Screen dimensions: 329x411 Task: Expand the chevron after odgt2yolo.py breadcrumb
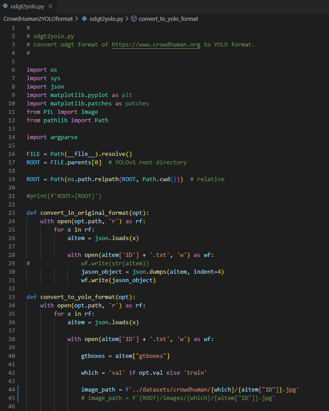[x=127, y=19]
